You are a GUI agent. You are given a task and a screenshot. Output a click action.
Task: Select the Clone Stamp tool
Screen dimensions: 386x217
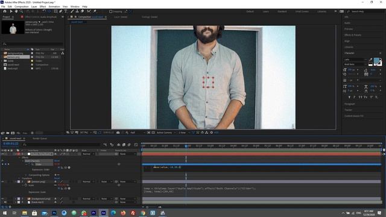point(77,11)
